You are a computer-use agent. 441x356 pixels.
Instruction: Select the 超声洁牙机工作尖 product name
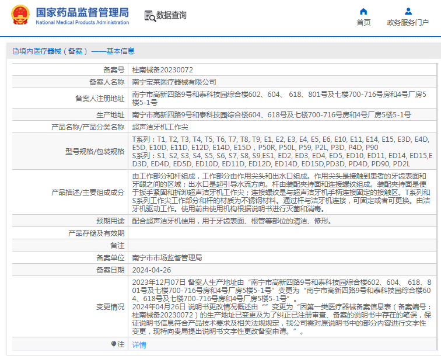coord(160,127)
